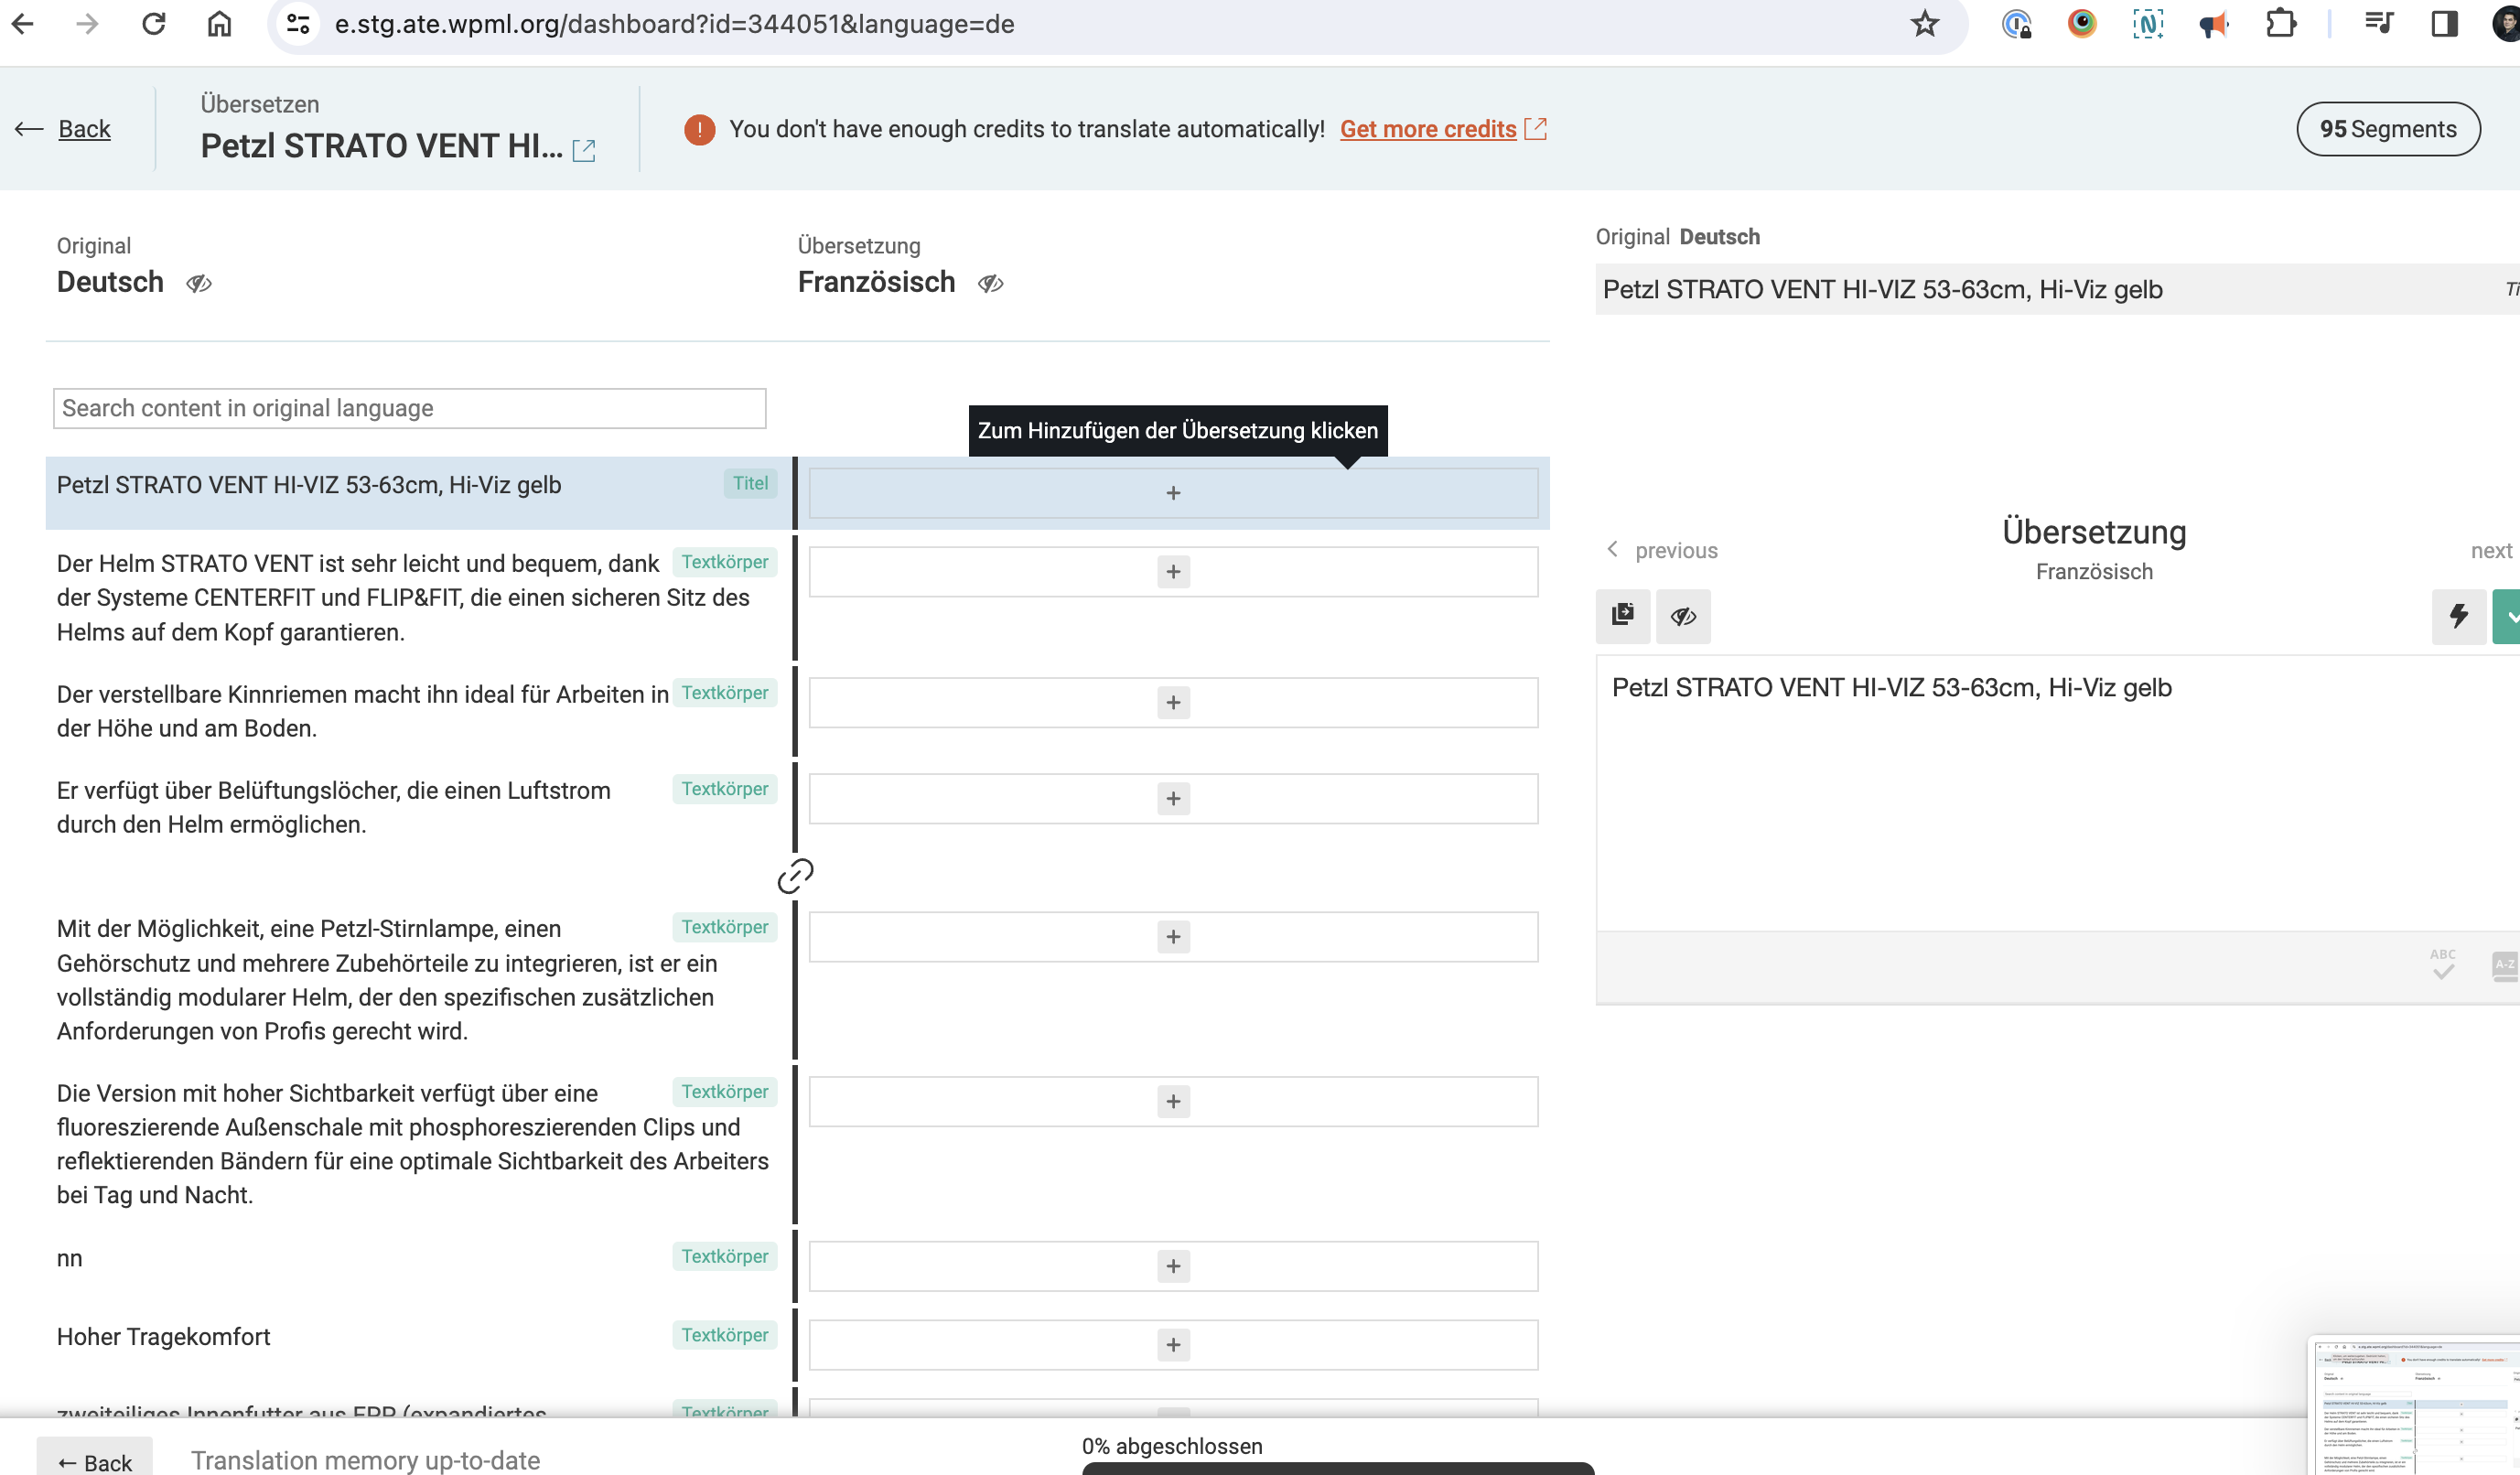
Task: Select the 'Hoher Tragekomfort' source text
Action: 163,1337
